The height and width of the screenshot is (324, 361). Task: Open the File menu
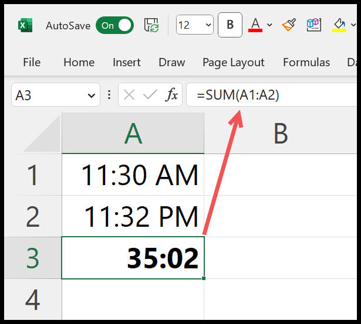pyautogui.click(x=32, y=63)
